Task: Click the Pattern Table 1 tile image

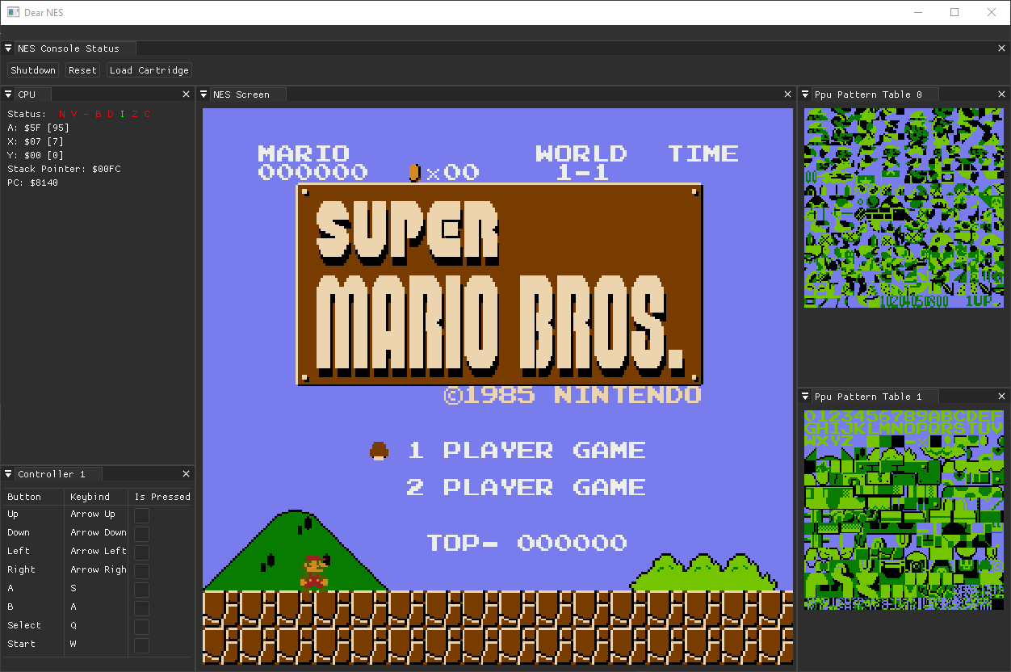Action: (904, 510)
